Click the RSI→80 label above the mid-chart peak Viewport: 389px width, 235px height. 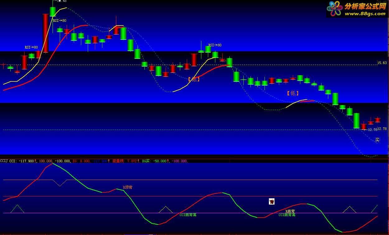pos(215,45)
